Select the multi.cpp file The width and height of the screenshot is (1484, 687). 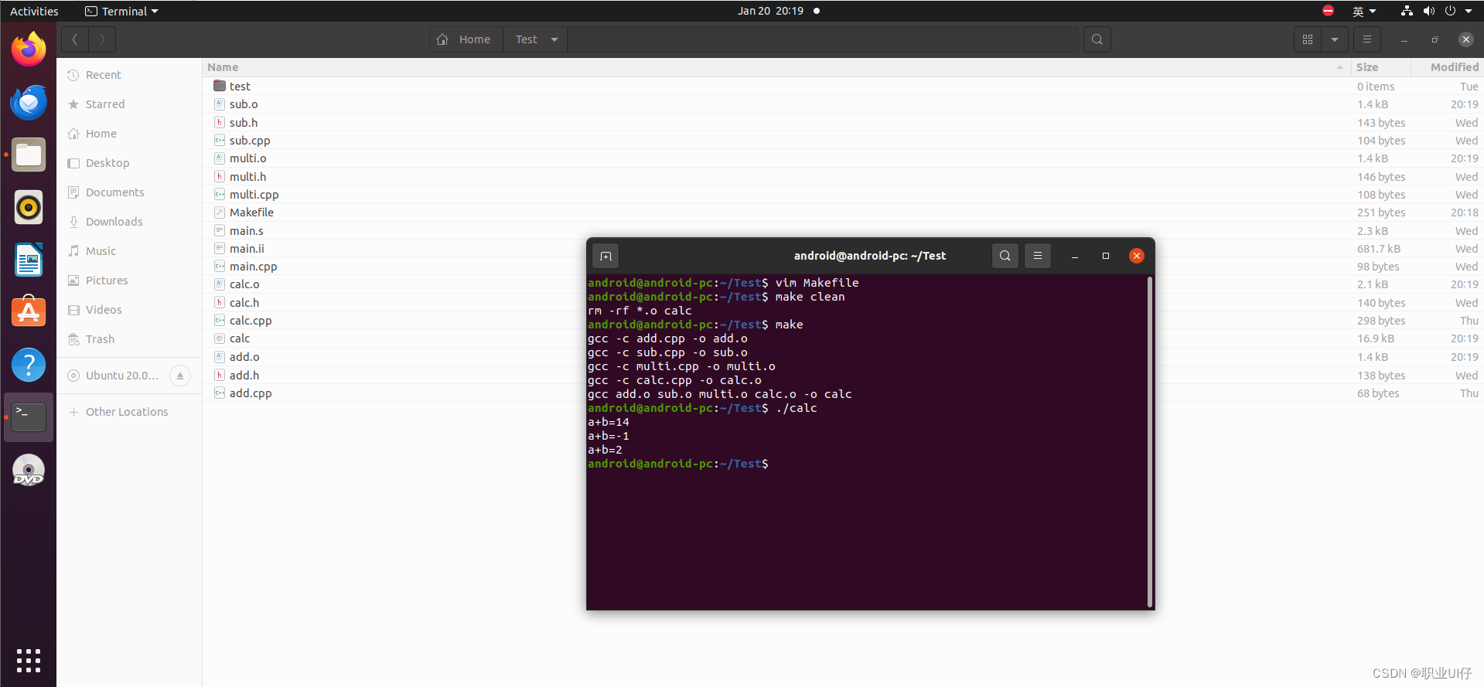coord(843,195)
